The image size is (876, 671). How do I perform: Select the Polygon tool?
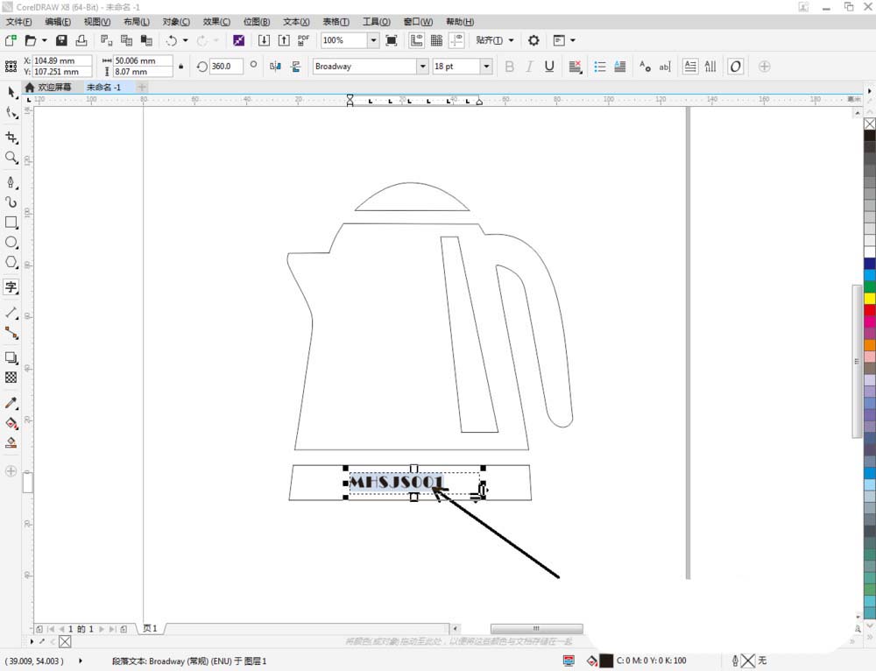tap(11, 262)
